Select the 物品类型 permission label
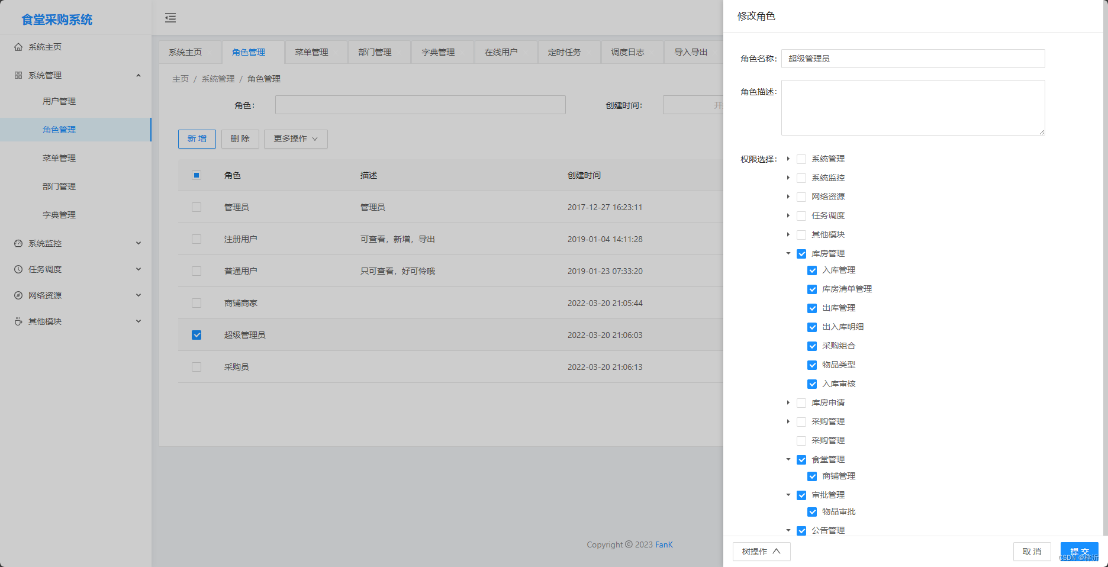The image size is (1108, 567). coord(839,365)
